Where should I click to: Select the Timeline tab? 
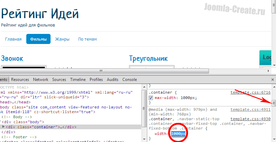[x=78, y=80]
